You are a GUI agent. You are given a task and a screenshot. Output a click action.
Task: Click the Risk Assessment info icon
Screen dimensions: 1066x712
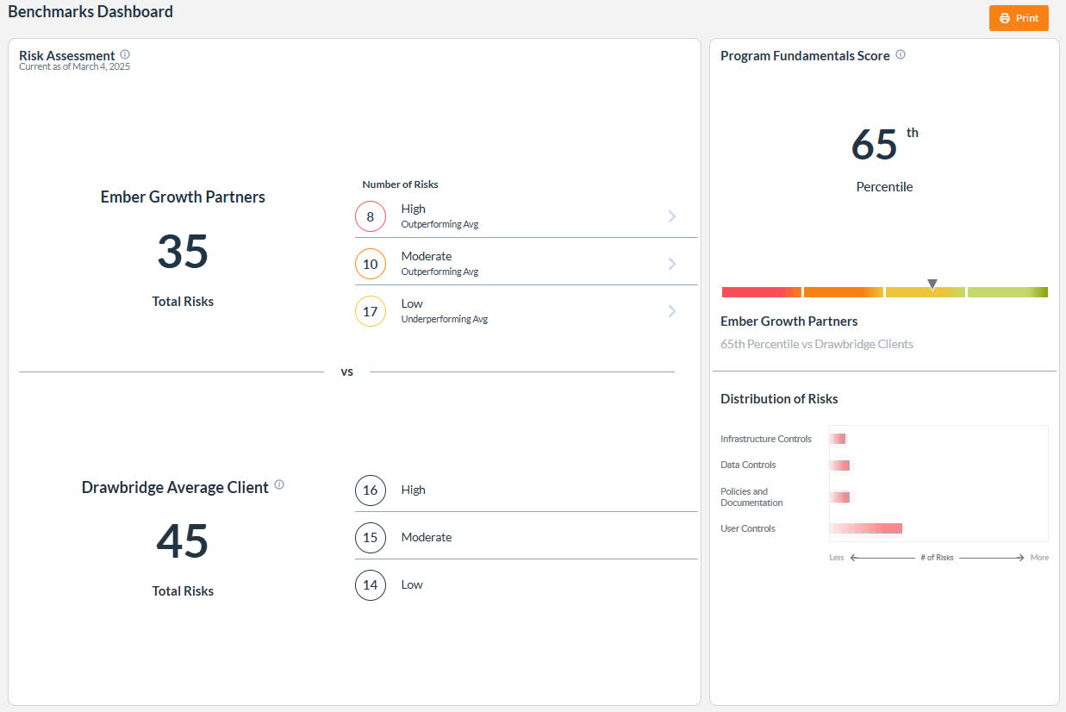[x=125, y=54]
